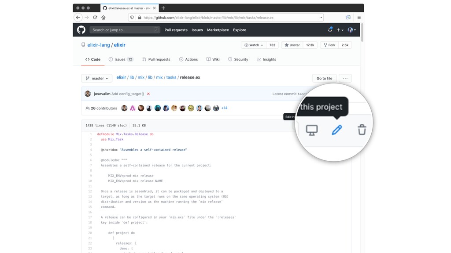Viewport: 451px width, 253px height.
Task: Reload the page with refresh icon
Action: (x=95, y=18)
